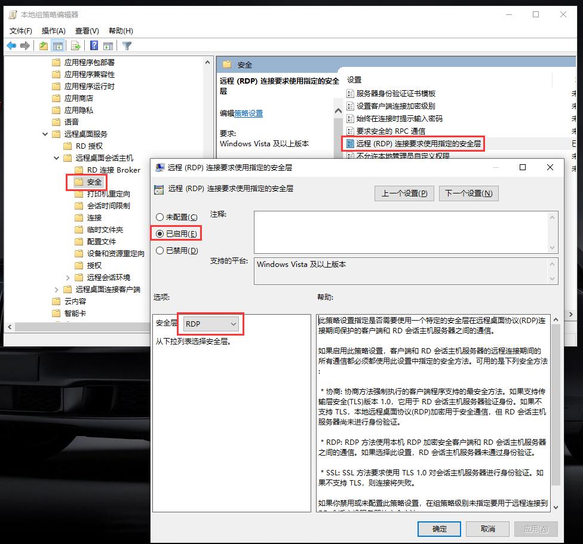Open the 操作 menu
Viewport: 583px width, 544px height.
pos(53,30)
